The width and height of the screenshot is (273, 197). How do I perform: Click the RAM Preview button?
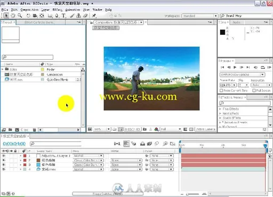click(269, 67)
